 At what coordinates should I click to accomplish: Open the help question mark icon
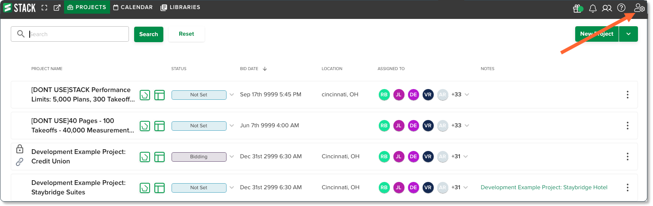(621, 8)
